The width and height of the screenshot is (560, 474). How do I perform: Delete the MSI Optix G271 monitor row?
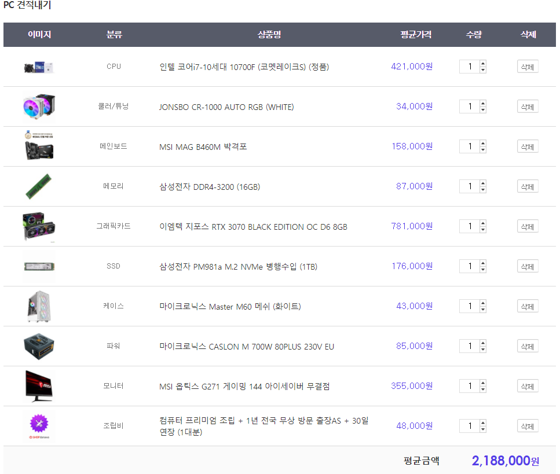pos(528,386)
